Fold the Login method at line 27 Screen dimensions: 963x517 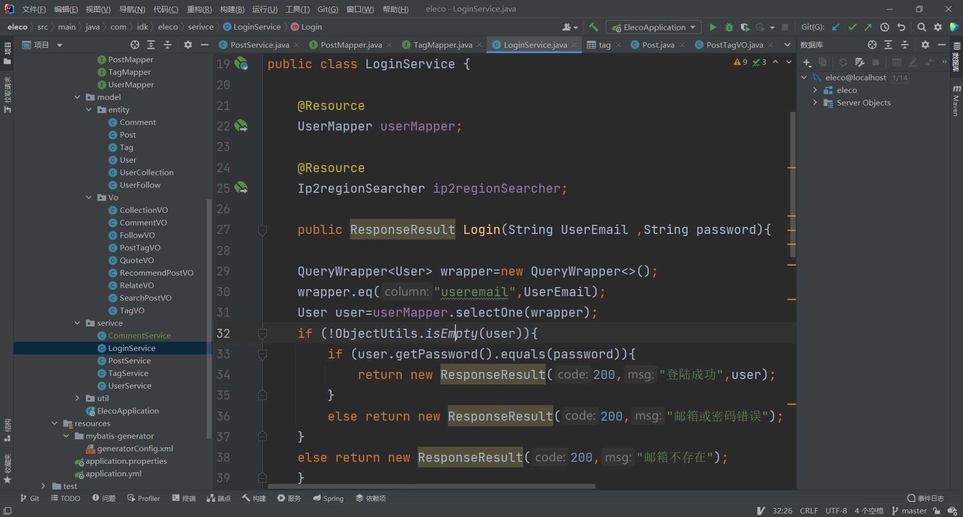[x=262, y=230]
